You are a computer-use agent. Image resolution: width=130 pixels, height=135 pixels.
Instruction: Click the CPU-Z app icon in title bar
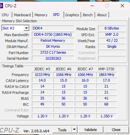click(1, 6)
